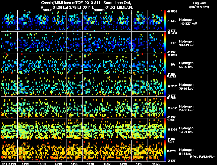Select the 14:49 time axis label
This screenshot has height=165, width=217.
(x=139, y=164)
